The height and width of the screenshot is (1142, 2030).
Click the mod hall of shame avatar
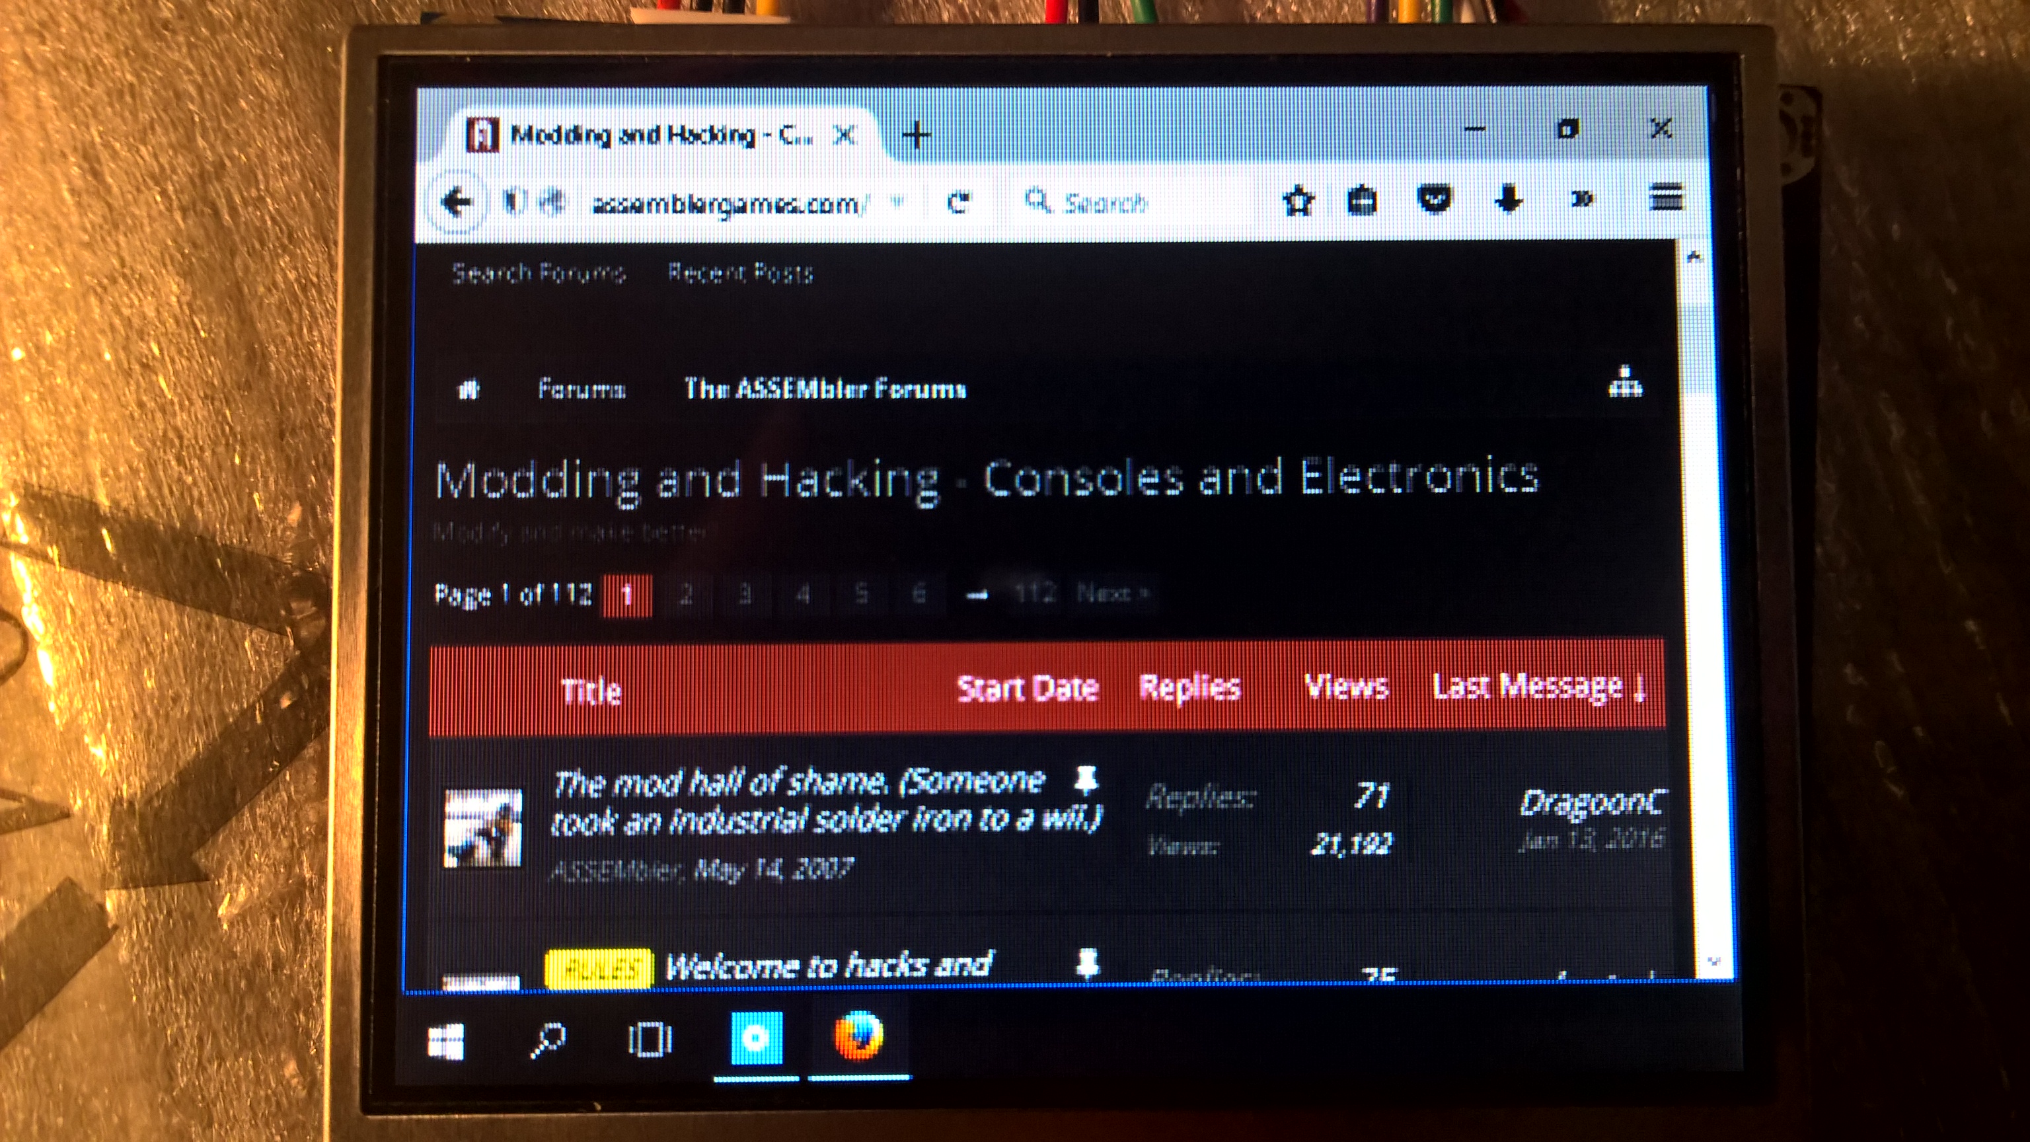(482, 828)
